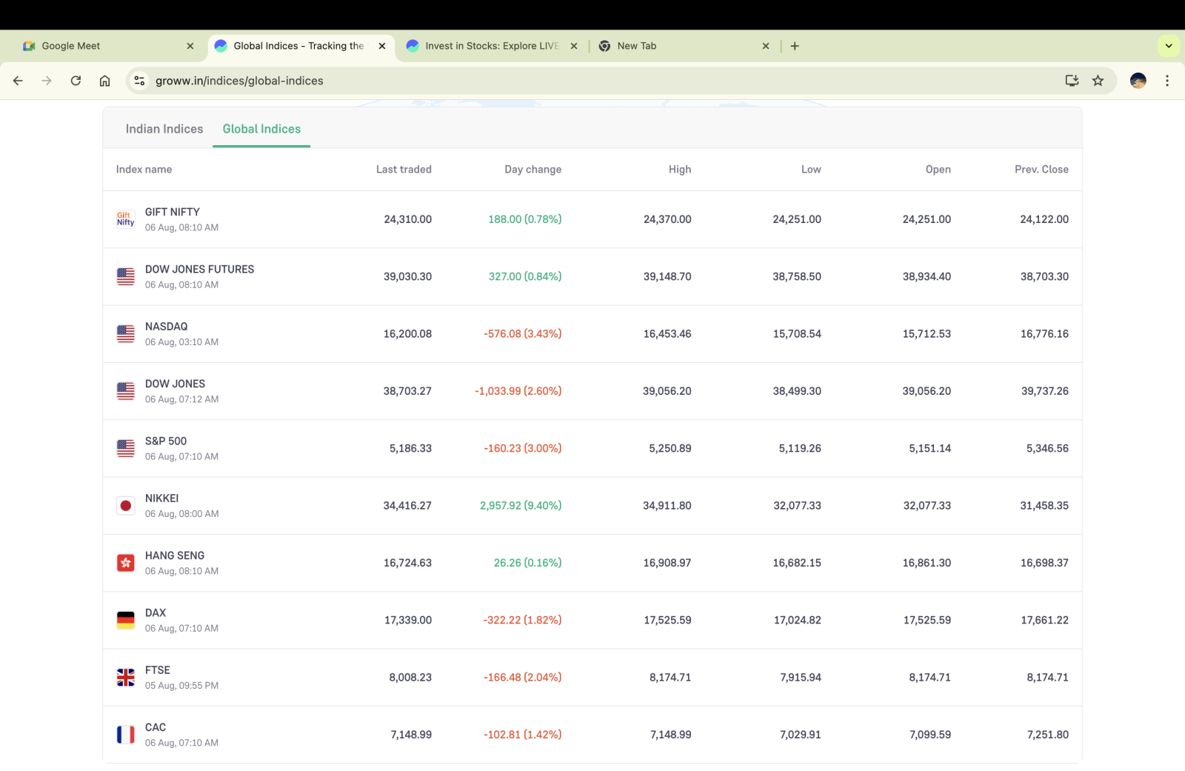Switch to the New Tab browser tab

pos(684,46)
